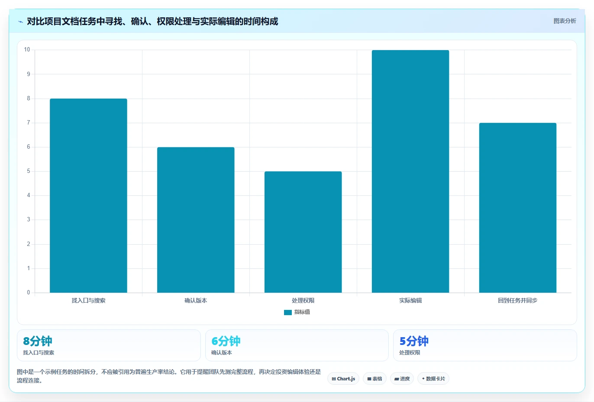Click the sparkle icon in 数据卡片 chip
594x402 pixels.
423,379
